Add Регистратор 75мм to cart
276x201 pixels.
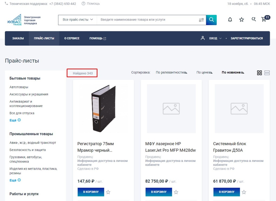point(91,192)
